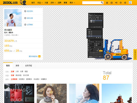Select the third option in the 分类 row
This screenshot has width=137, height=103.
[x=22, y=72]
